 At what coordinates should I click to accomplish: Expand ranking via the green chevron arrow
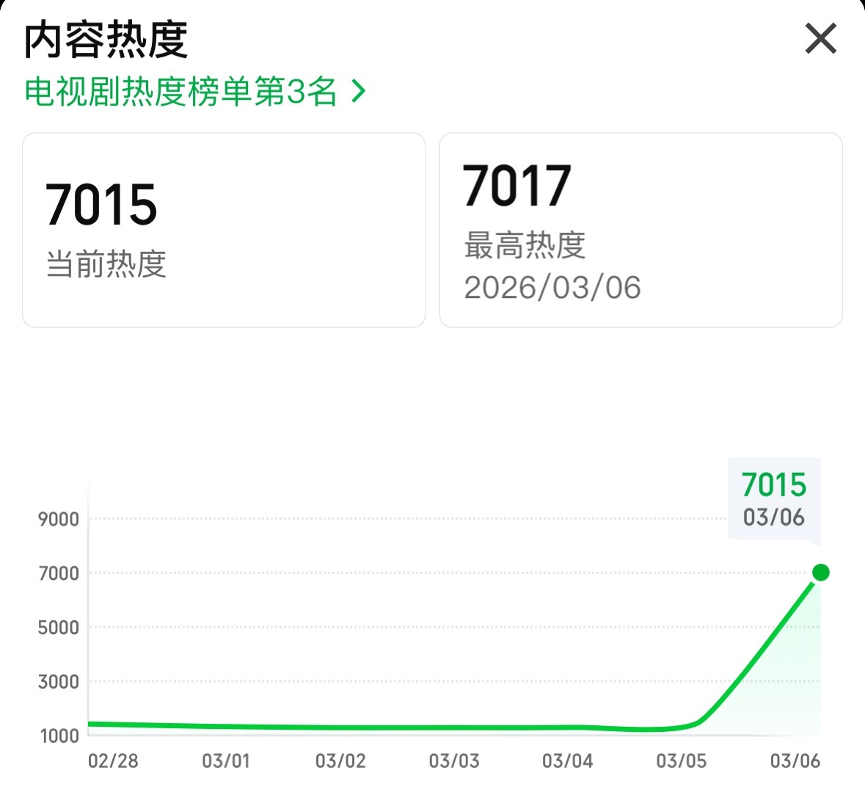pos(359,92)
